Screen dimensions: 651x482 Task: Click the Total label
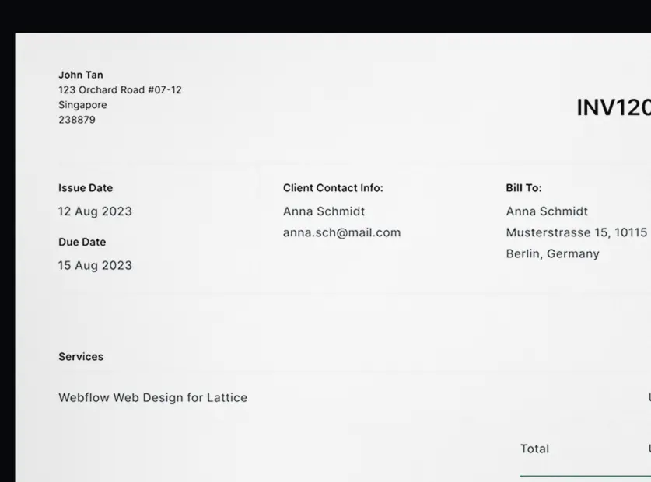tap(534, 449)
